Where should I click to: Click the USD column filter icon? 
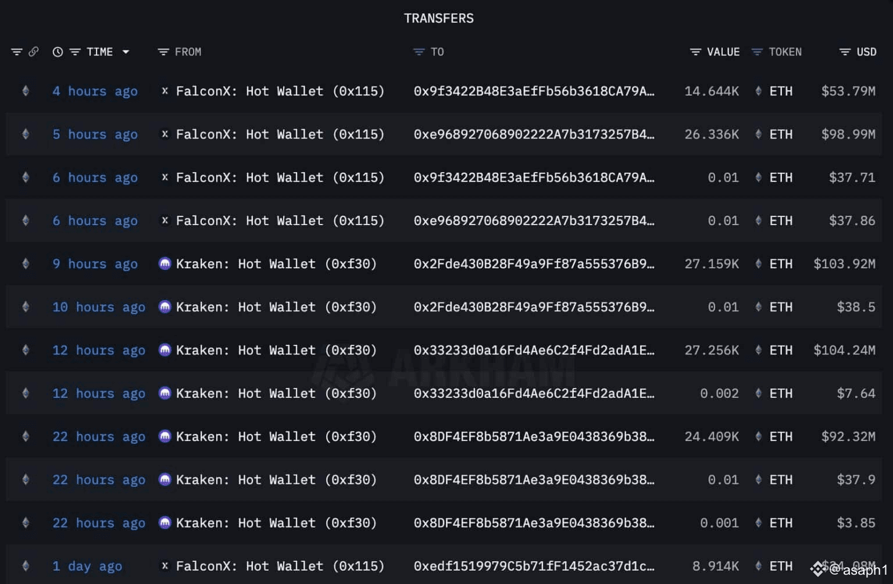click(845, 52)
